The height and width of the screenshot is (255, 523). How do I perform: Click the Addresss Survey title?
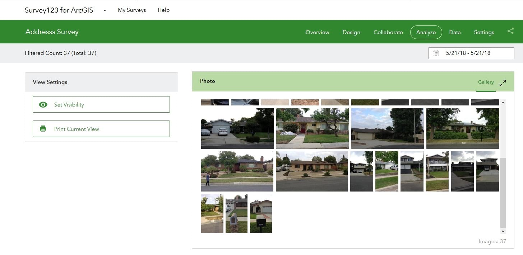52,32
